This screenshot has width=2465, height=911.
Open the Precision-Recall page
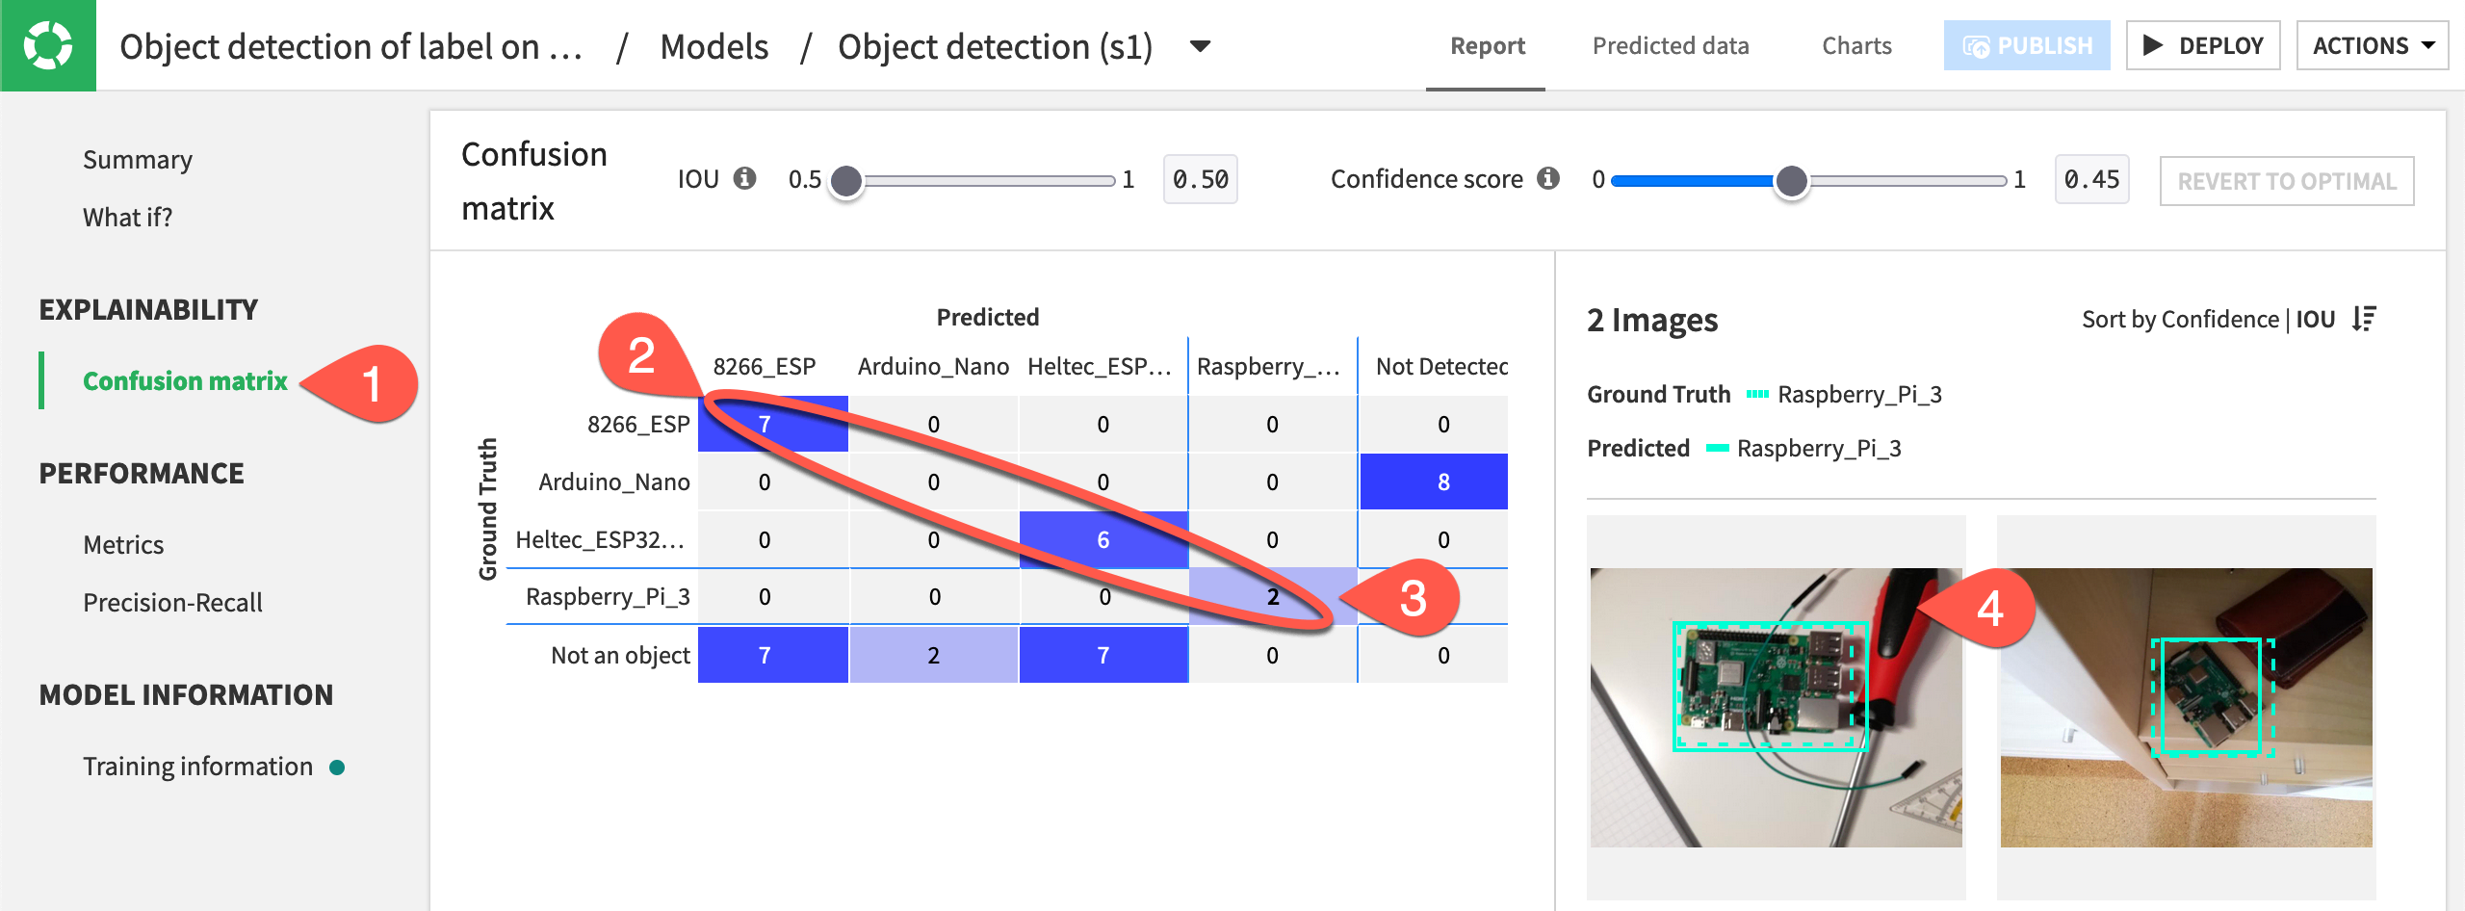tap(173, 602)
